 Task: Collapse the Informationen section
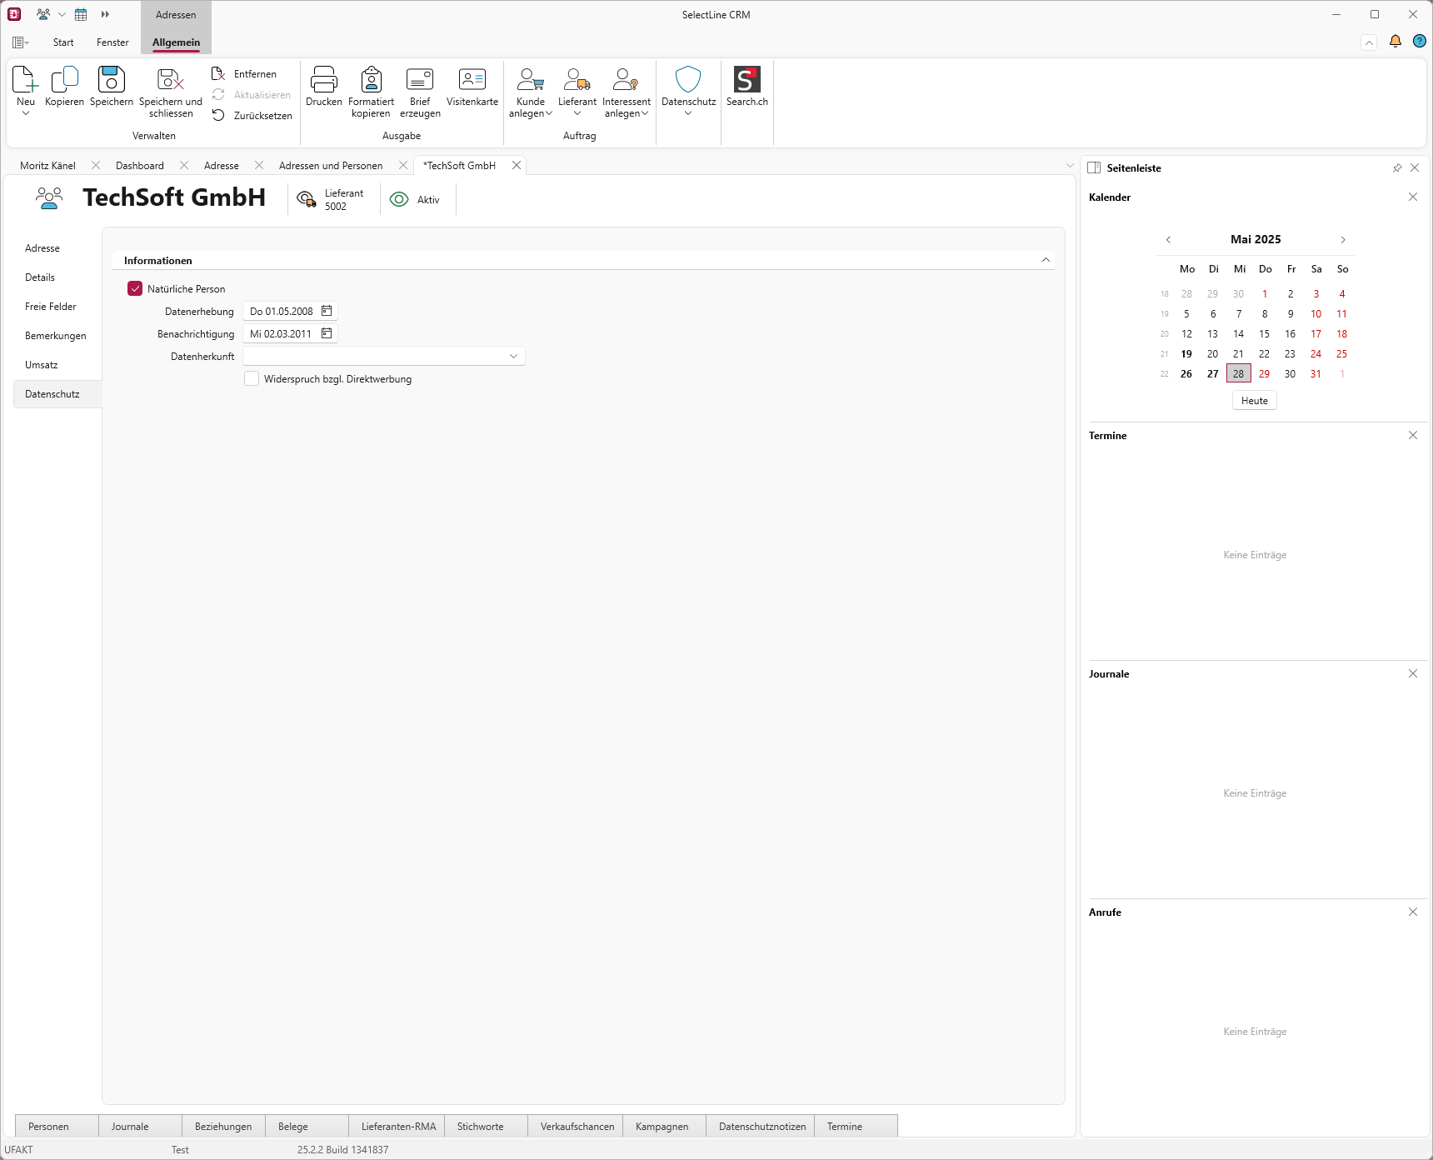[1046, 260]
